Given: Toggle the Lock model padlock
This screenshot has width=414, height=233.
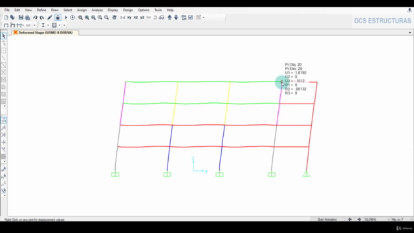Looking at the screenshot, I should point(58,17).
